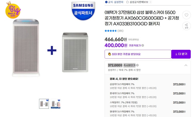This screenshot has height=117, width=192.
Task: Click the 더 받기 coupon download button
Action: pos(181,54)
